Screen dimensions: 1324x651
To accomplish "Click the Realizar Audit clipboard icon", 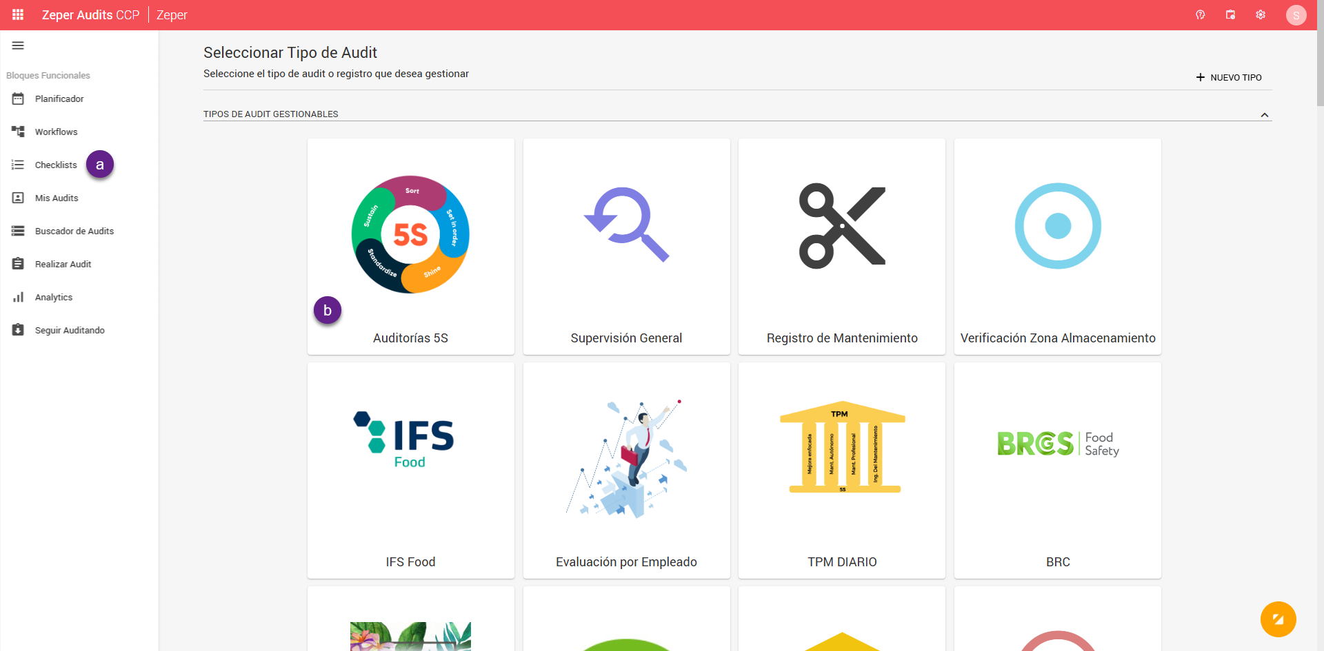I will (x=18, y=264).
